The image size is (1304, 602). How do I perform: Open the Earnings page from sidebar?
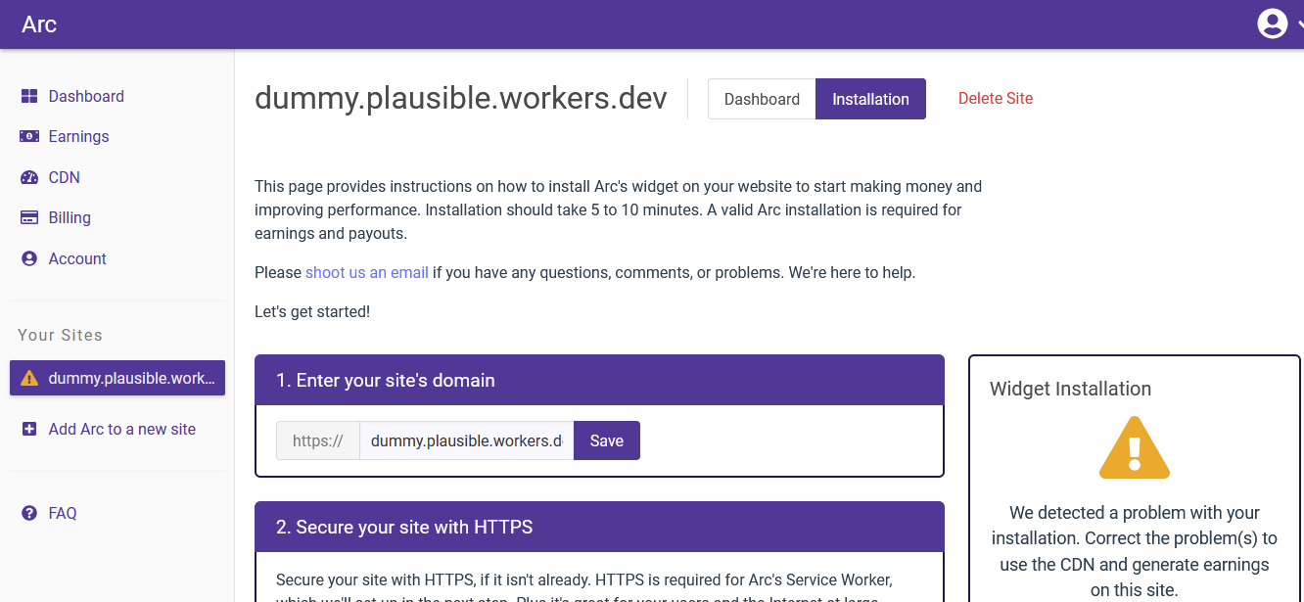78,137
